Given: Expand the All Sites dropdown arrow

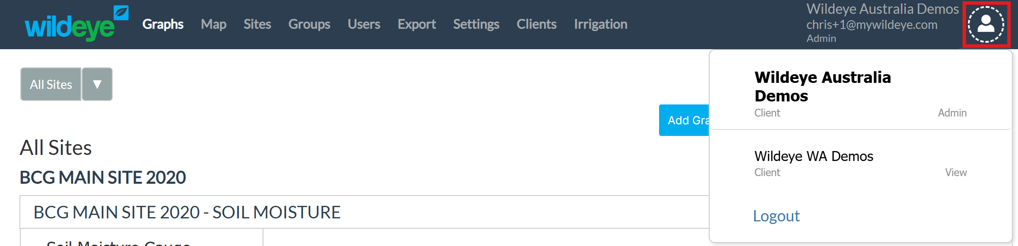Looking at the screenshot, I should coord(97,84).
